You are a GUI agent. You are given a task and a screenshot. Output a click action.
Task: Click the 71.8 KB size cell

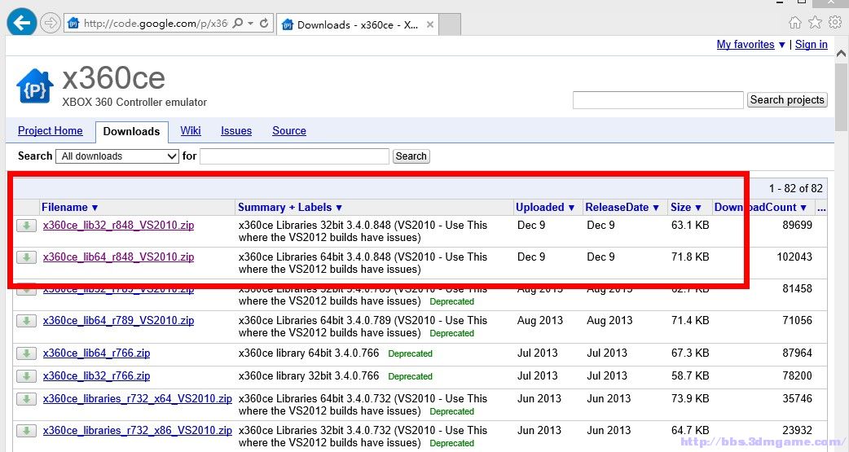tap(690, 257)
